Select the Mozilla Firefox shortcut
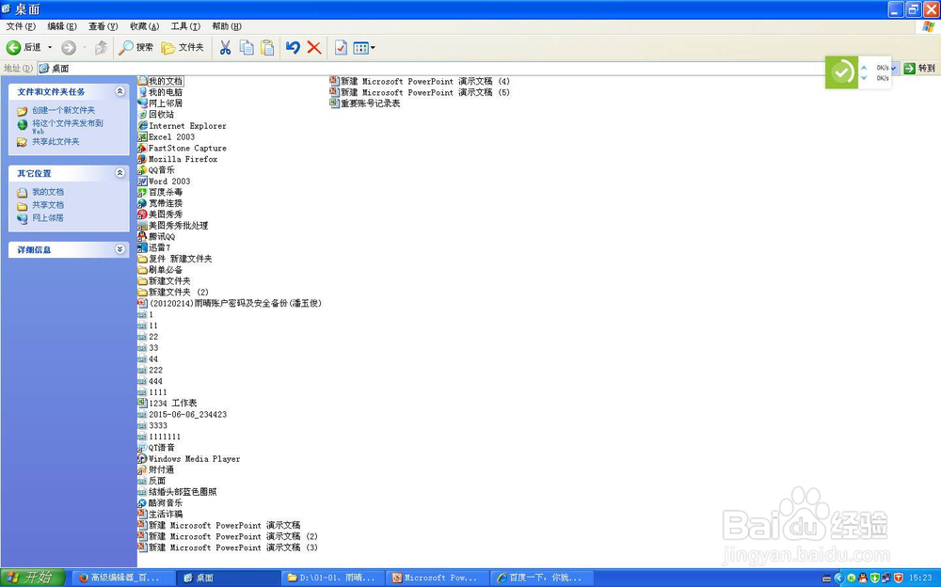This screenshot has height=587, width=941. [x=178, y=159]
